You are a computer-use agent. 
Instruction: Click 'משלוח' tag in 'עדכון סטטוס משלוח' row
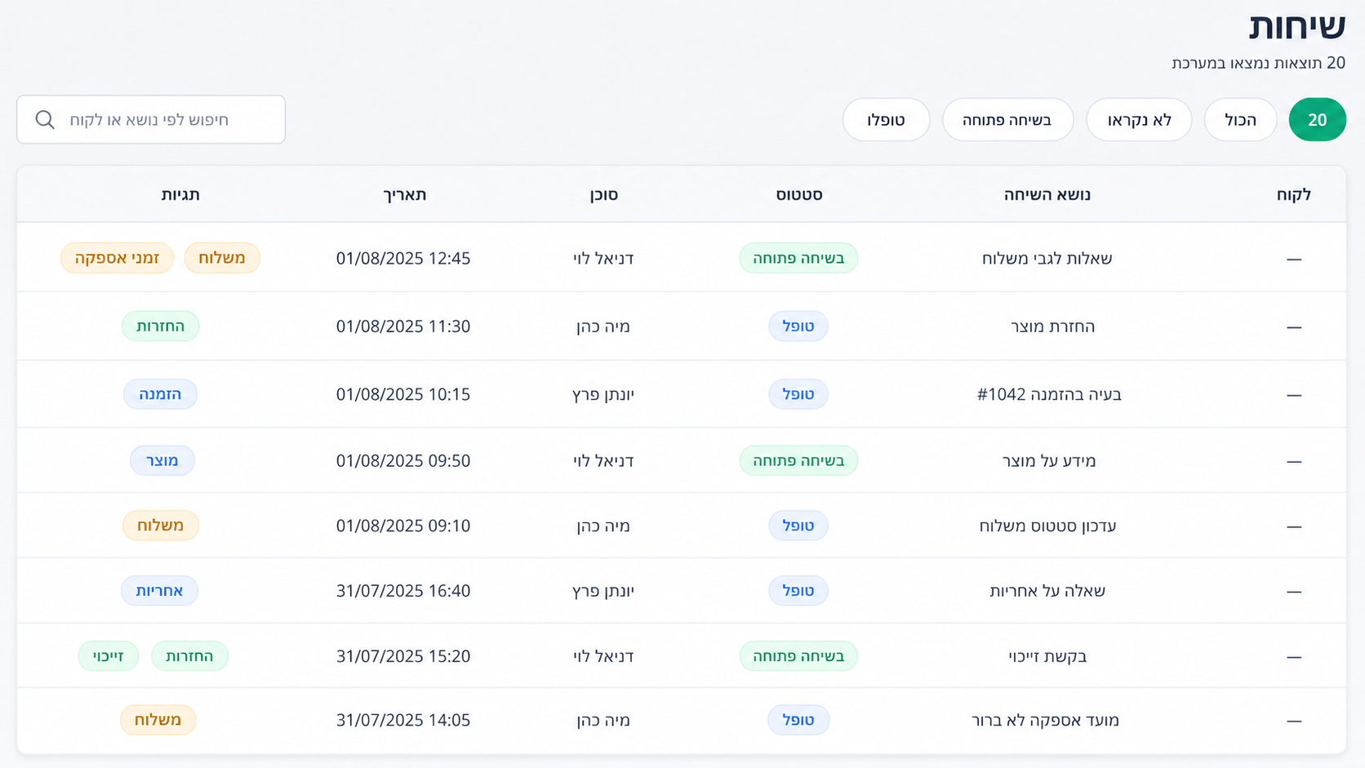(161, 526)
